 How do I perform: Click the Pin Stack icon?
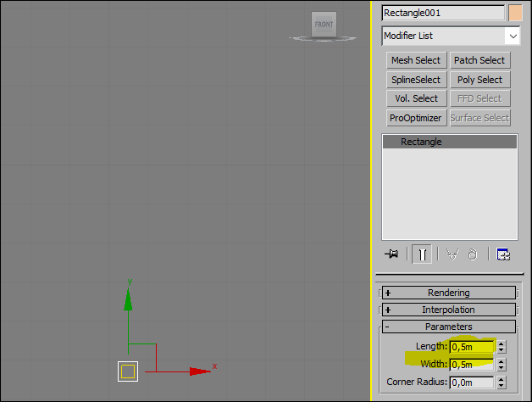coord(391,254)
